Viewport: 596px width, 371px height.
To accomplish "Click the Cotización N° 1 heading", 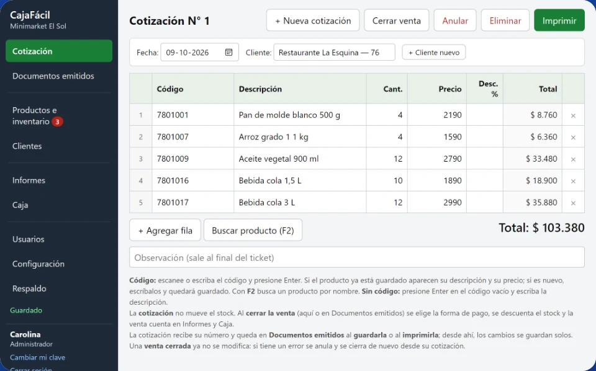I will [169, 20].
